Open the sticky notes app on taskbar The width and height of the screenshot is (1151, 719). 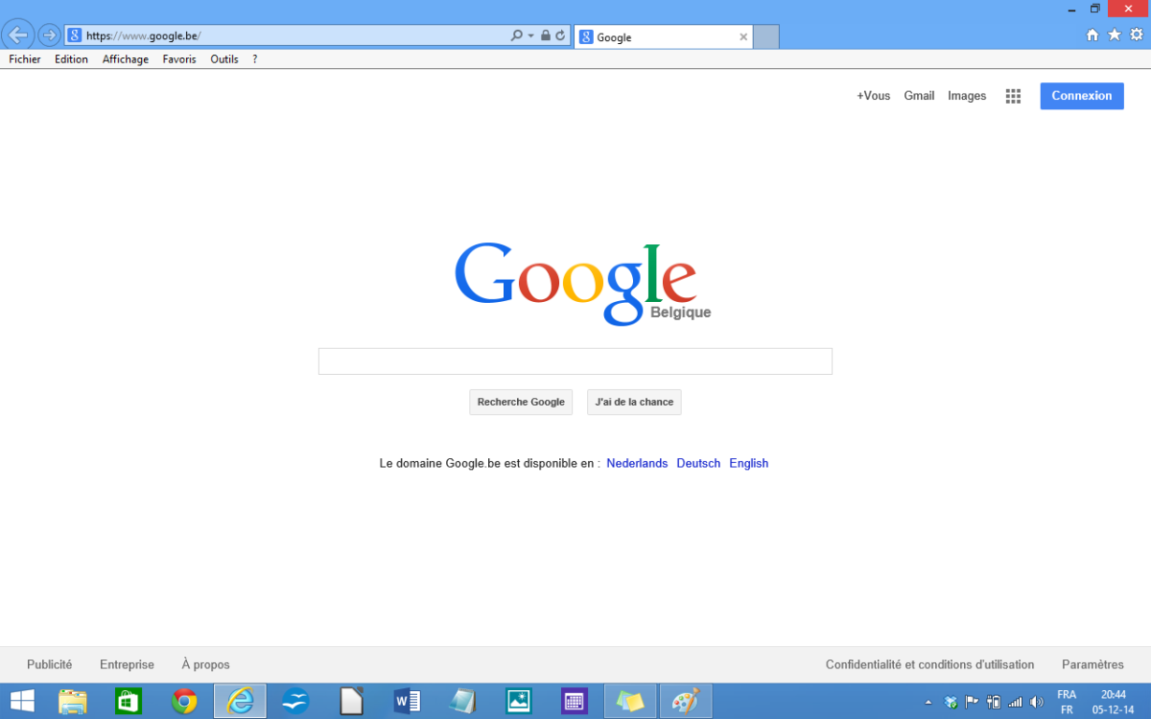(630, 702)
